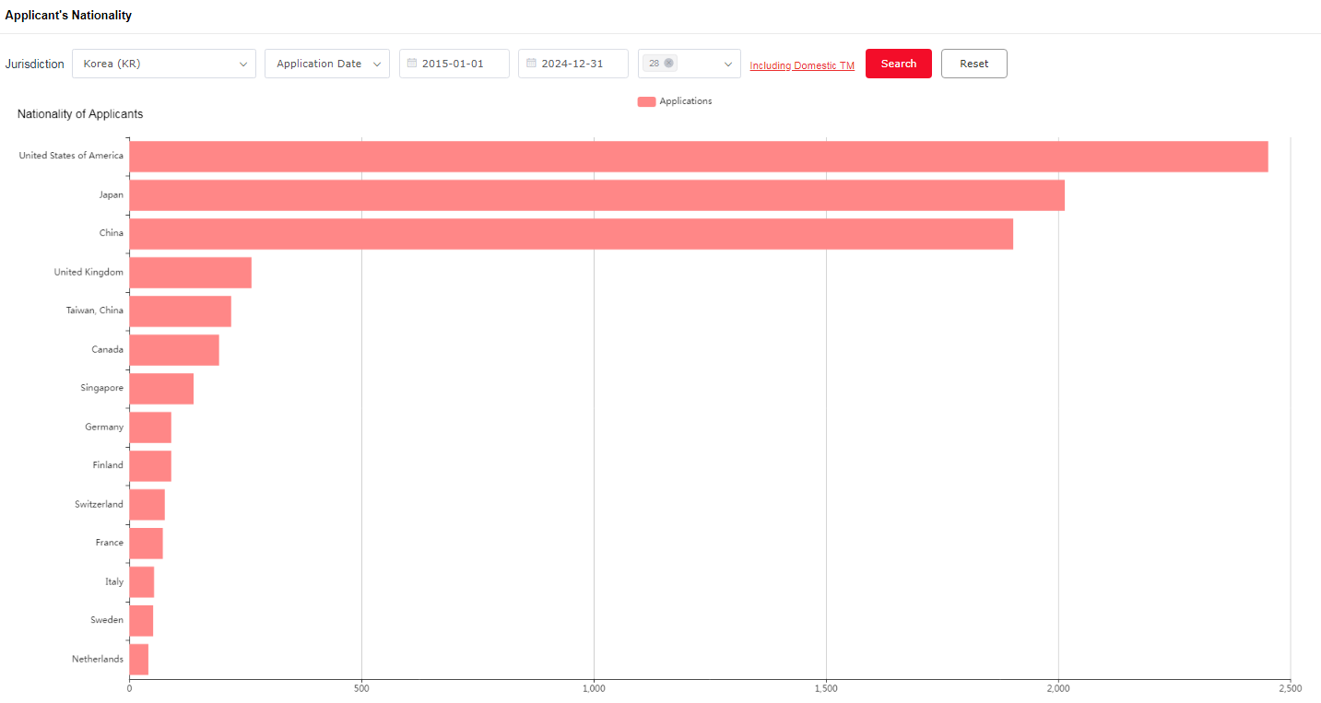Click the Singapore applications bar

[x=161, y=389]
